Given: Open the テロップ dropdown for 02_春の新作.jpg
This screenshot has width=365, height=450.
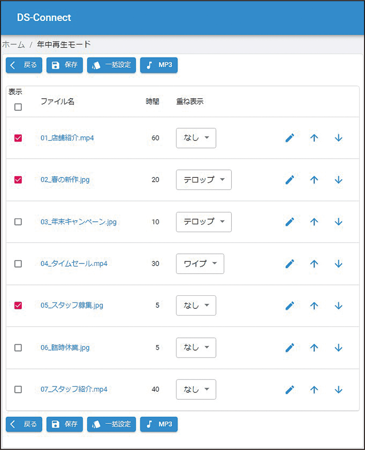Looking at the screenshot, I should coord(203,180).
